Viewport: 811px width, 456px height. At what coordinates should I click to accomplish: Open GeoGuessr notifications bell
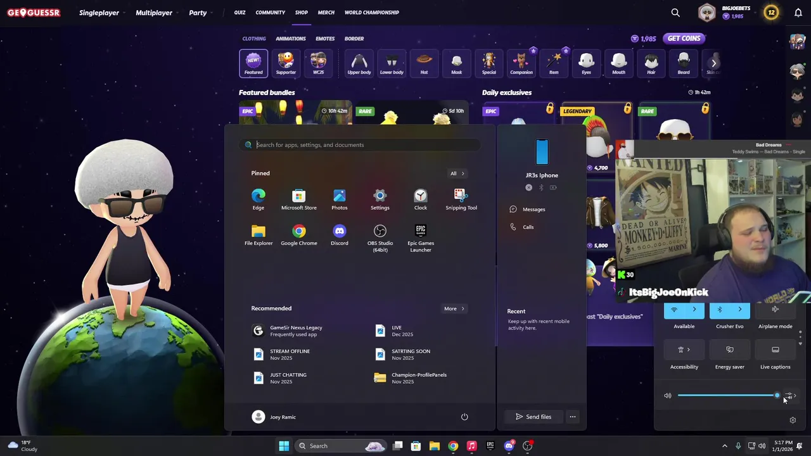click(x=798, y=13)
